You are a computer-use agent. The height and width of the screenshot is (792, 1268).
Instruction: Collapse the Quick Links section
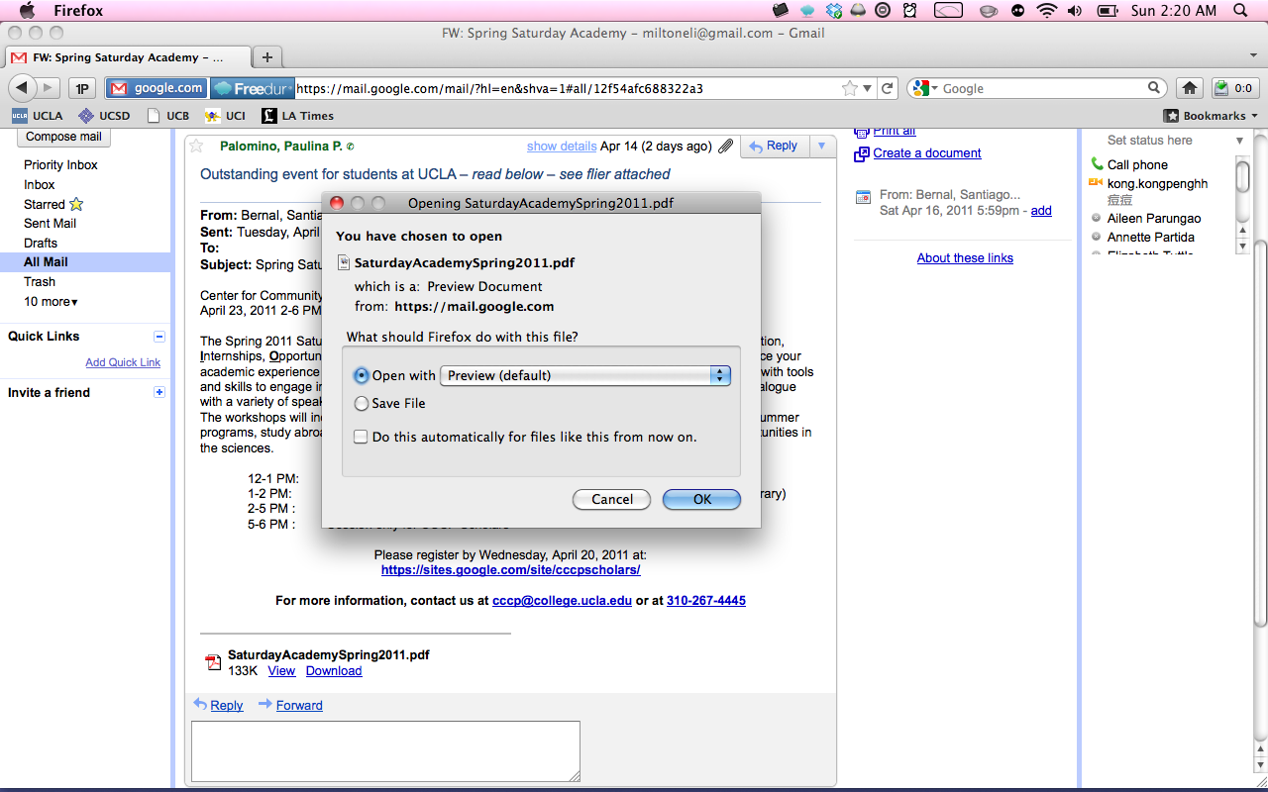159,337
